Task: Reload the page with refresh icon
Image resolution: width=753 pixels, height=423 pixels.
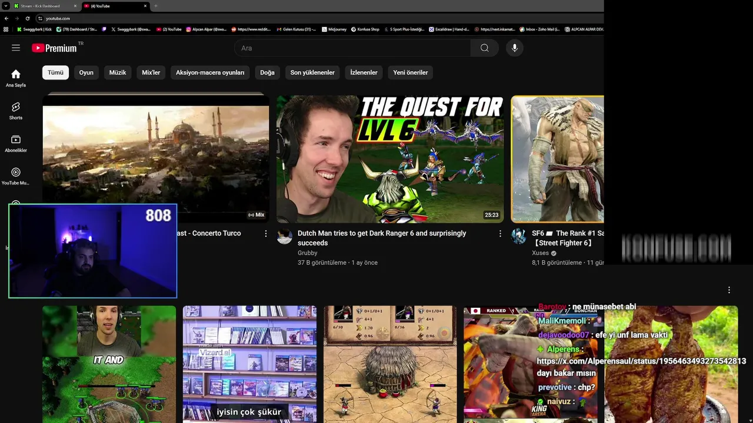Action: [x=27, y=18]
